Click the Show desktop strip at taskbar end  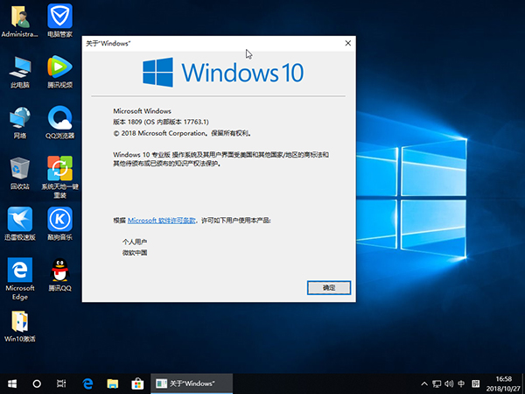tap(523, 384)
